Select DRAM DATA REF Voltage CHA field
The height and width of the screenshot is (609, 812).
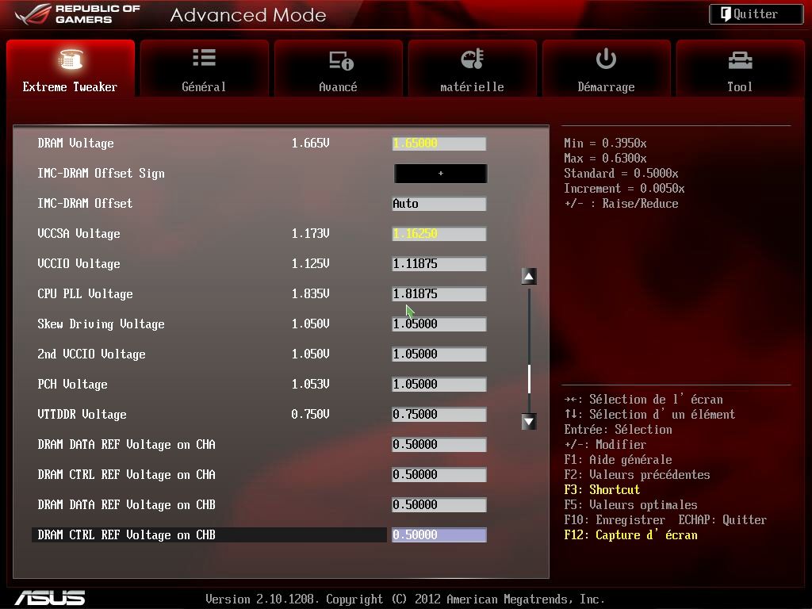click(x=439, y=444)
